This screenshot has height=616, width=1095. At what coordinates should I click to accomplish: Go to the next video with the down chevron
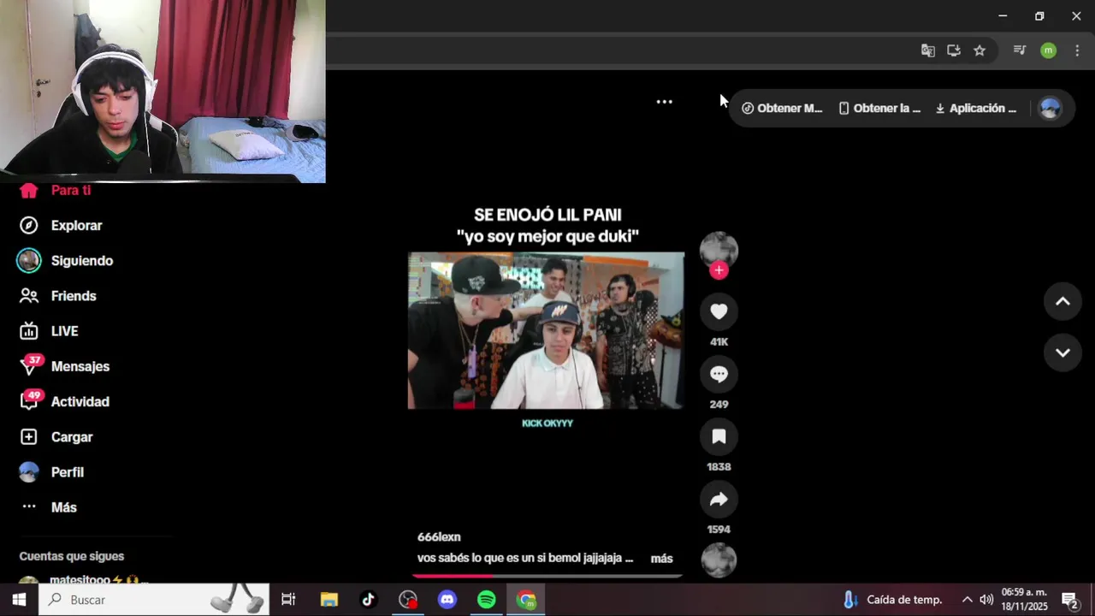(1062, 353)
